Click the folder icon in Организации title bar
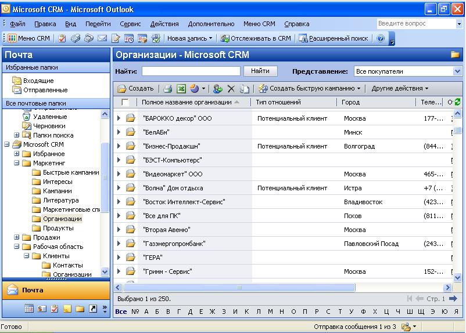The image size is (466, 333). coord(455,55)
